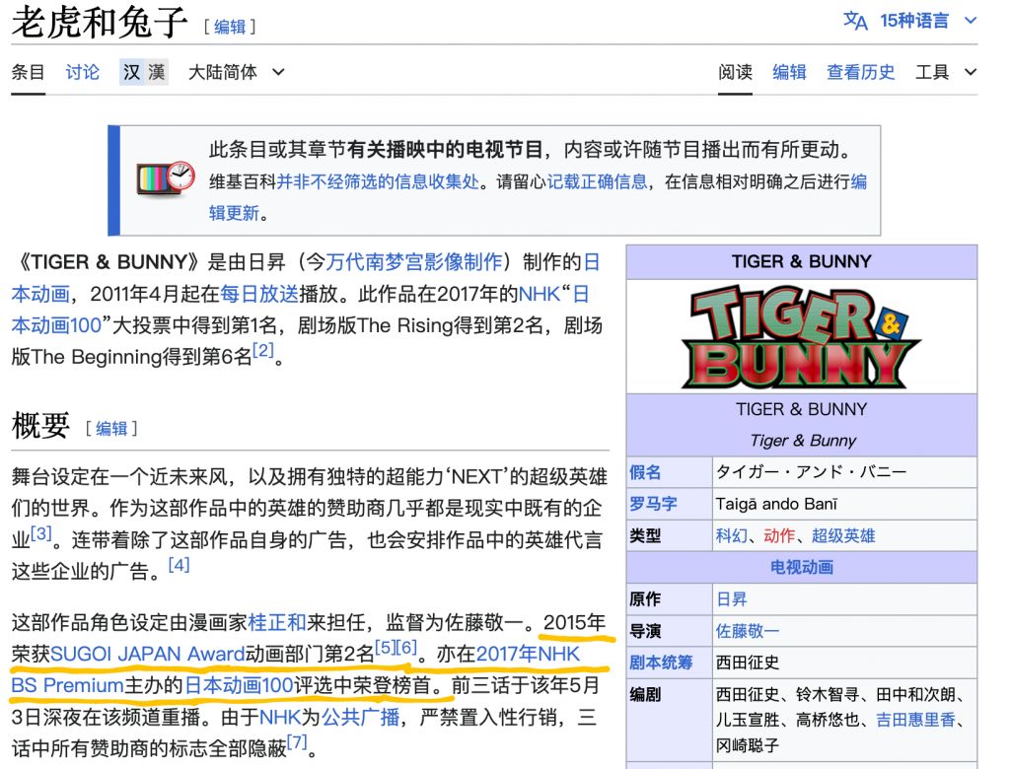Open the 每日放送 link
The image size is (1010, 769).
[x=260, y=294]
